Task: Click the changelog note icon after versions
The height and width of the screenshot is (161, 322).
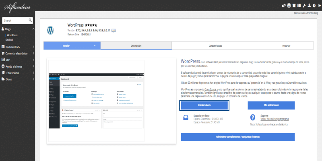Action: point(114,31)
